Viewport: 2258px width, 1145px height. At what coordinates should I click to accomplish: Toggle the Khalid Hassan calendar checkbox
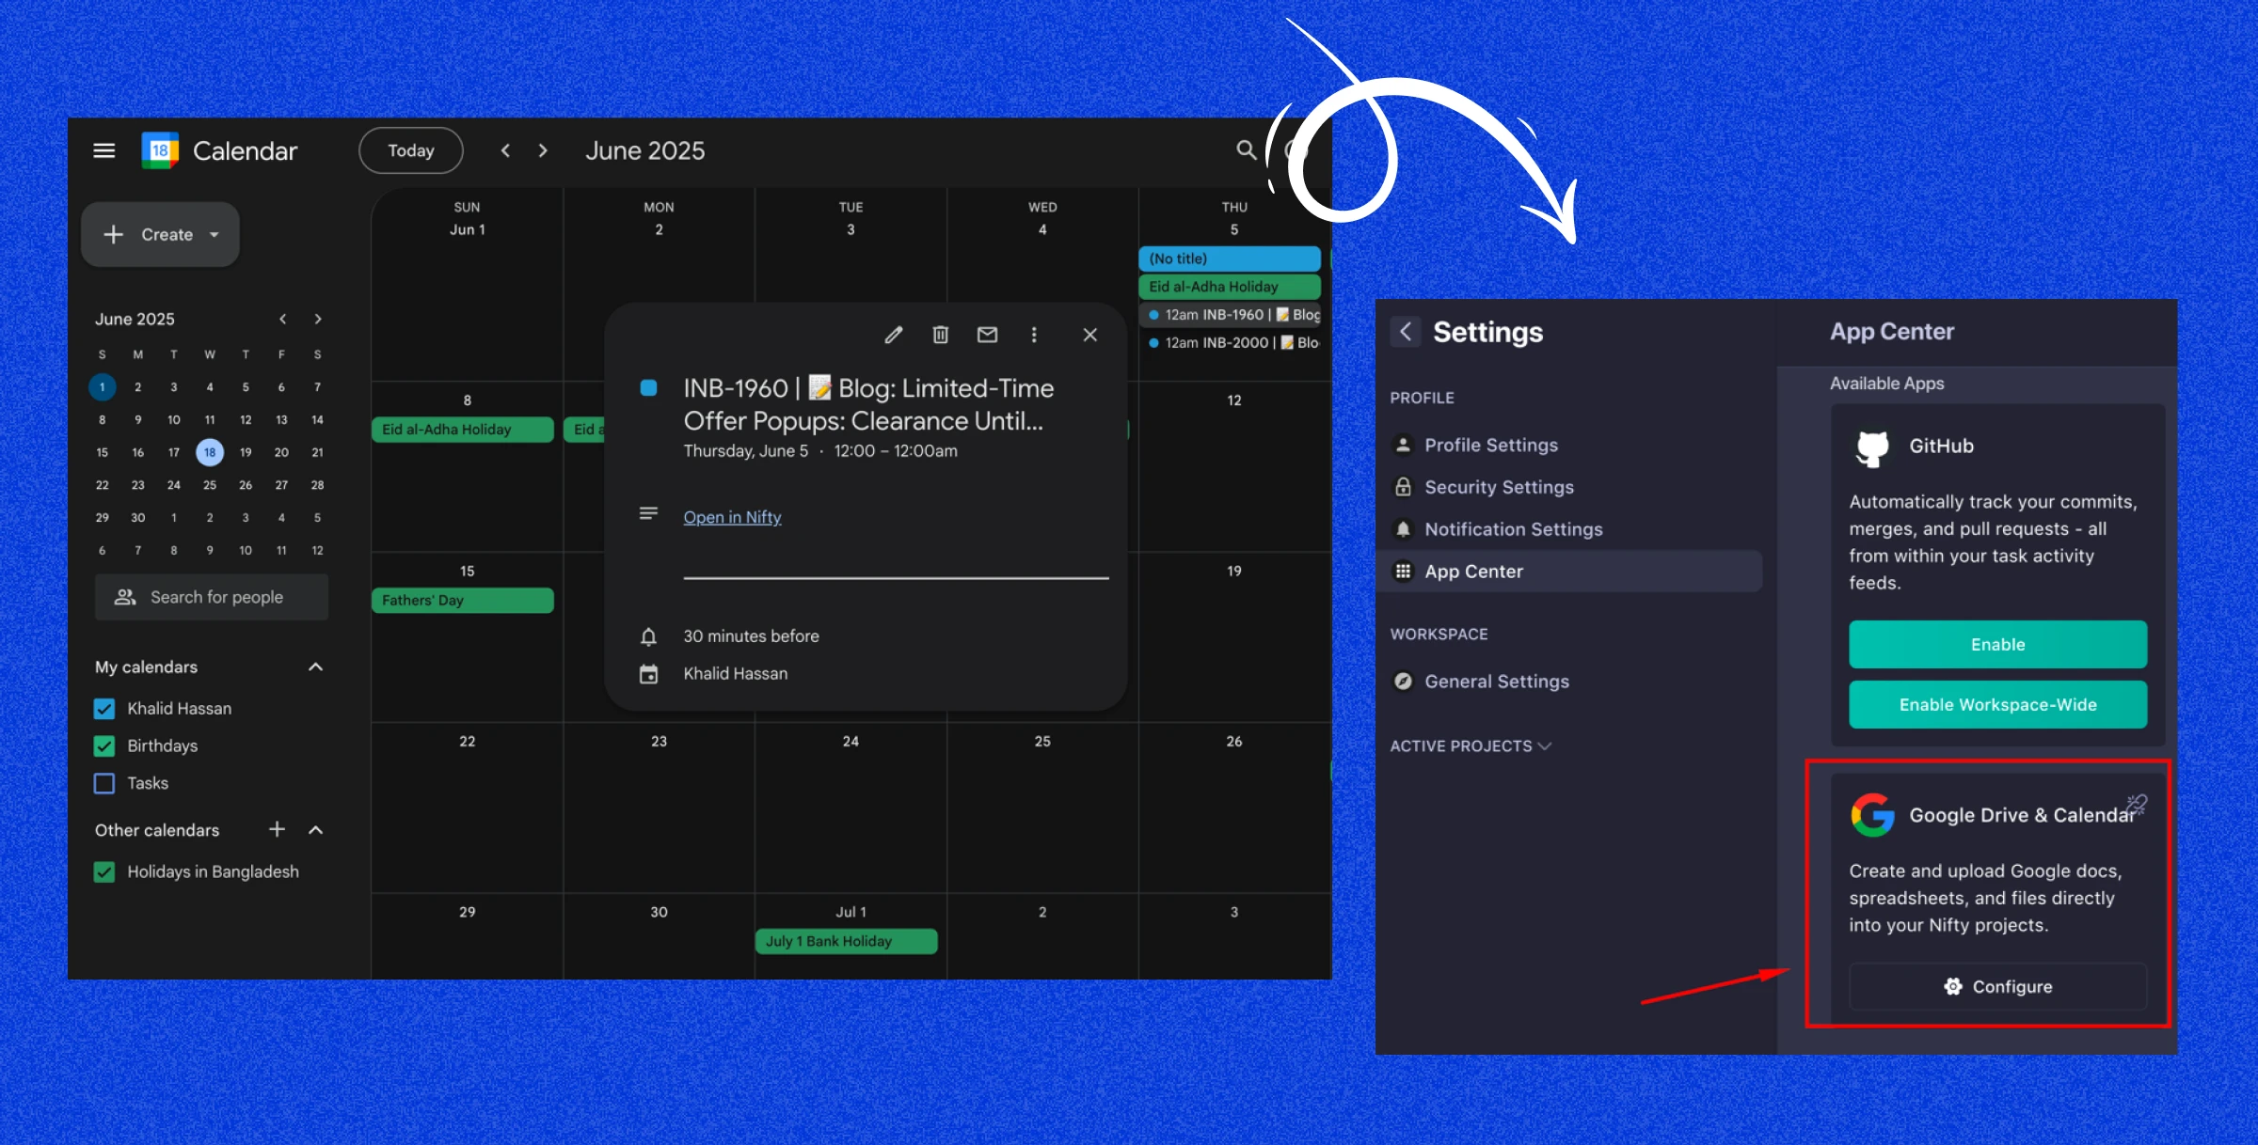click(x=104, y=709)
